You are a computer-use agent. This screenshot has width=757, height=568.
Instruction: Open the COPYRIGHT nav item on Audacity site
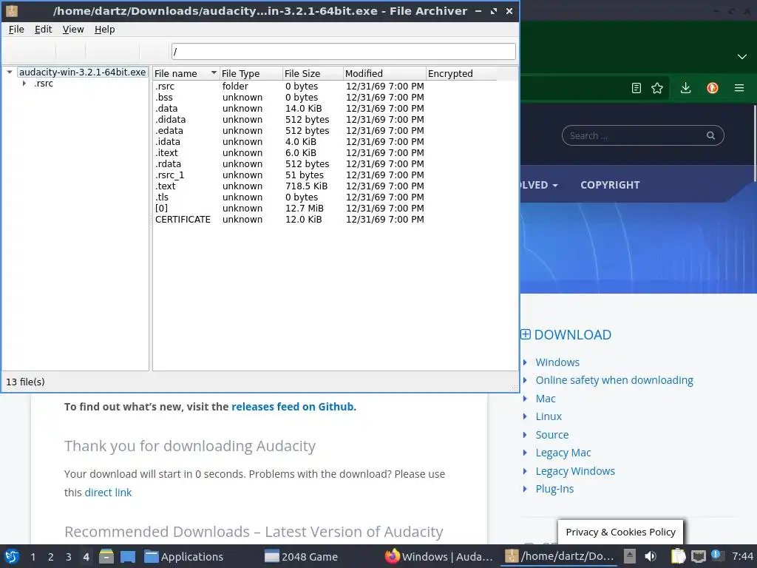[x=610, y=185]
